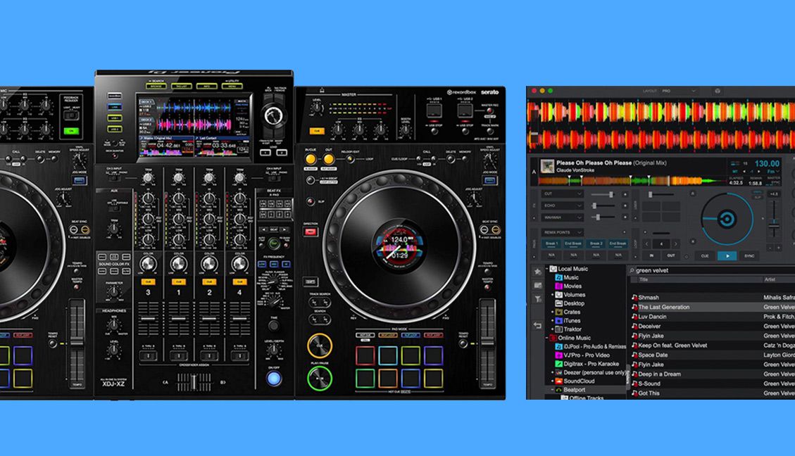Viewport: 795px width, 456px height.
Task: Open the WAHWAH effect dropdown
Action: click(563, 217)
